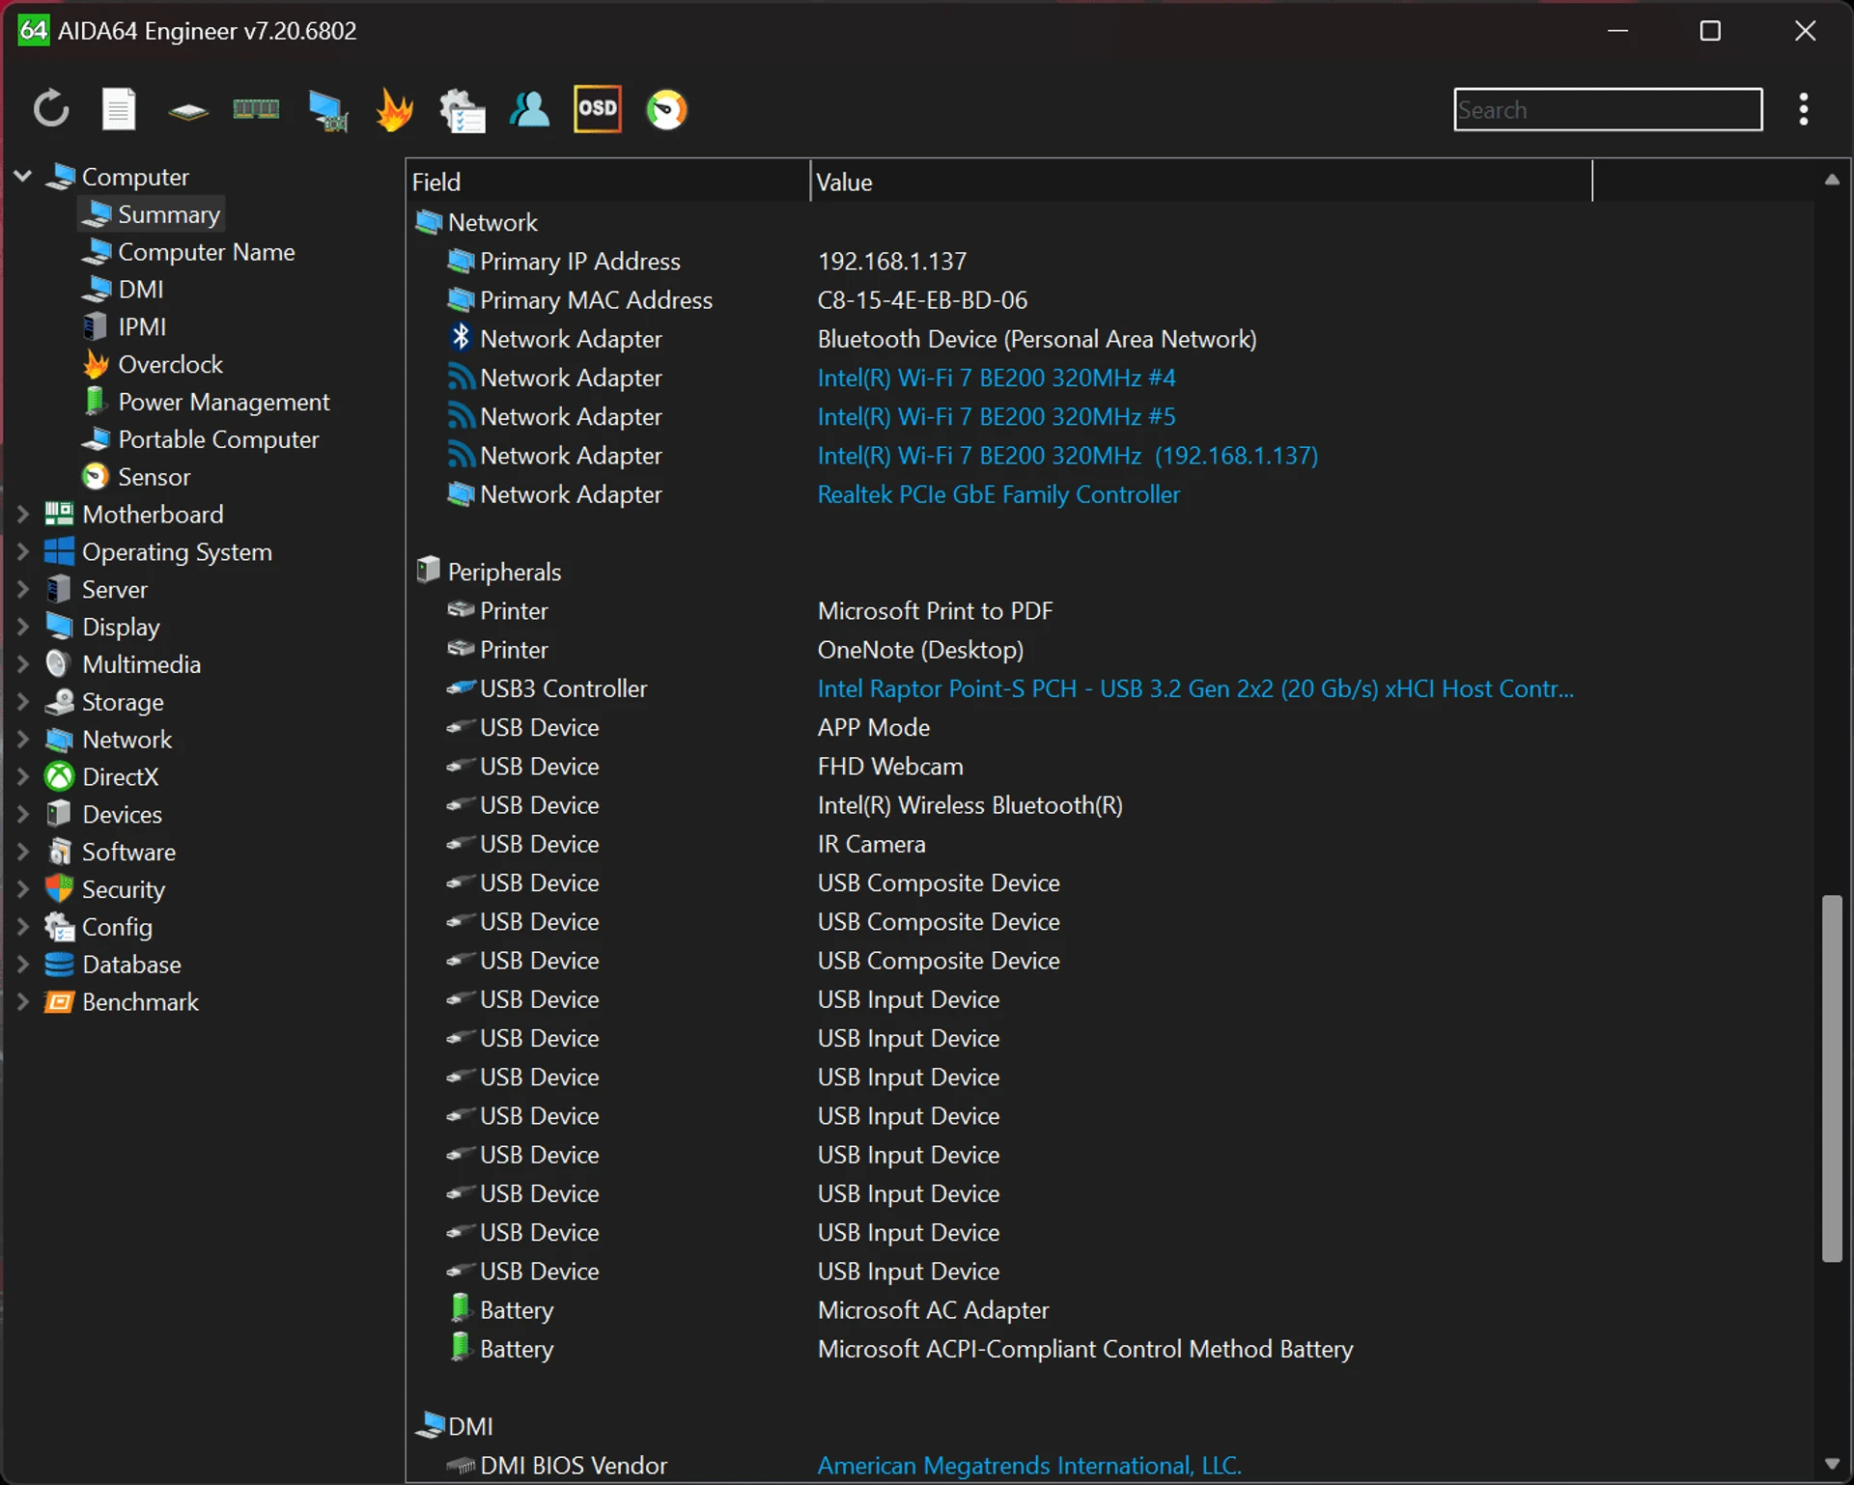1854x1485 pixels.
Task: Click the DMI section header row
Action: pos(1110,1426)
